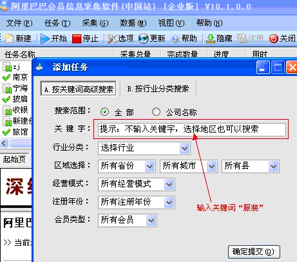Maximize the 添加任务 dialog
This screenshot has height=262, width=297.
coord(278,68)
